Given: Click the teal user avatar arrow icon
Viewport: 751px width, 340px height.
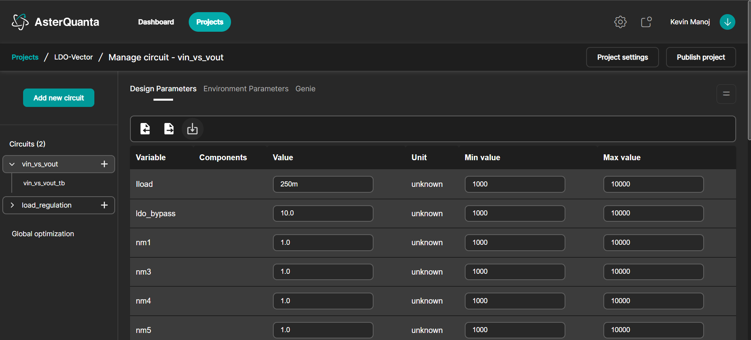Looking at the screenshot, I should pos(727,22).
